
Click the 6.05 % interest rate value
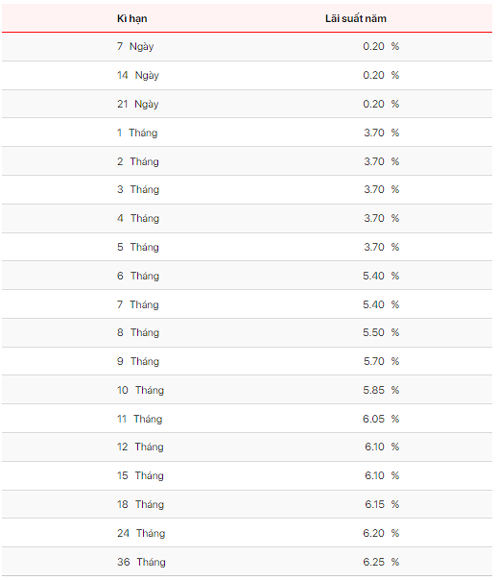[381, 419]
